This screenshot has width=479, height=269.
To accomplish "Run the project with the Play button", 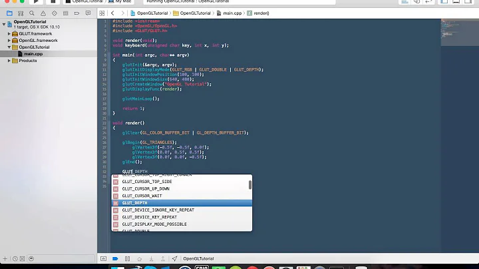I will click(36, 1).
